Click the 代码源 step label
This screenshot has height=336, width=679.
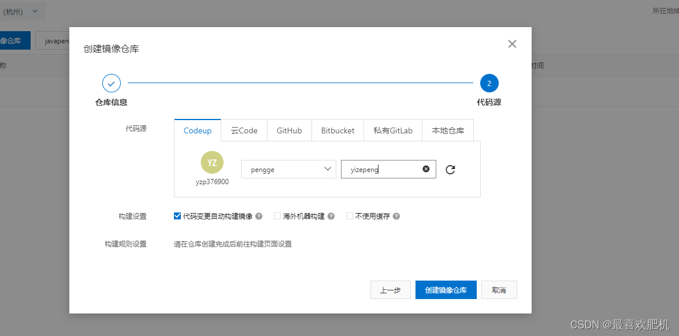click(489, 103)
